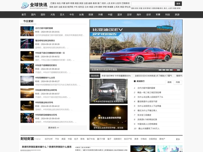Click 经济分析 tag in 财经财富
Viewport: 203px width, 152px height.
pos(49,139)
